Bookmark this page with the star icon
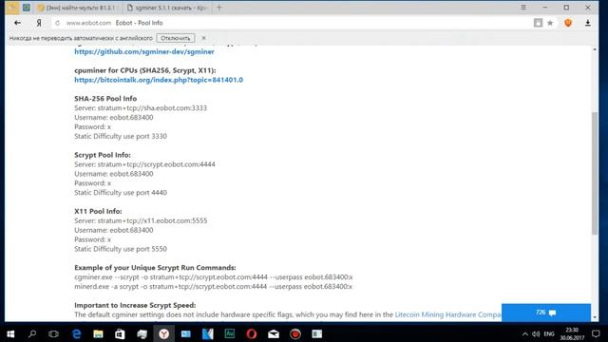Image resolution: width=608 pixels, height=342 pixels. click(x=550, y=23)
